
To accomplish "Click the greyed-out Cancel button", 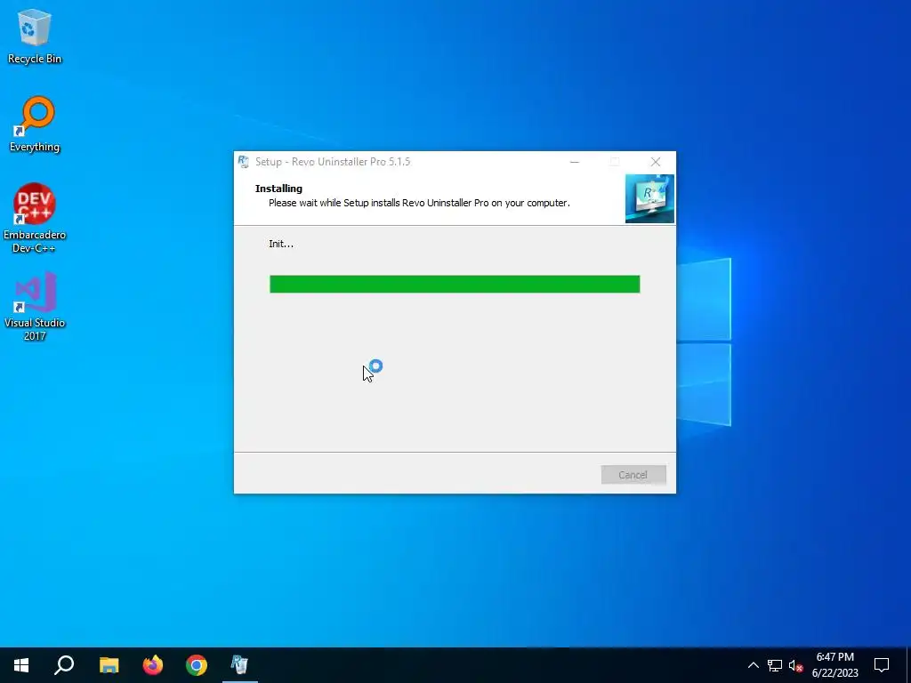I will click(x=633, y=475).
